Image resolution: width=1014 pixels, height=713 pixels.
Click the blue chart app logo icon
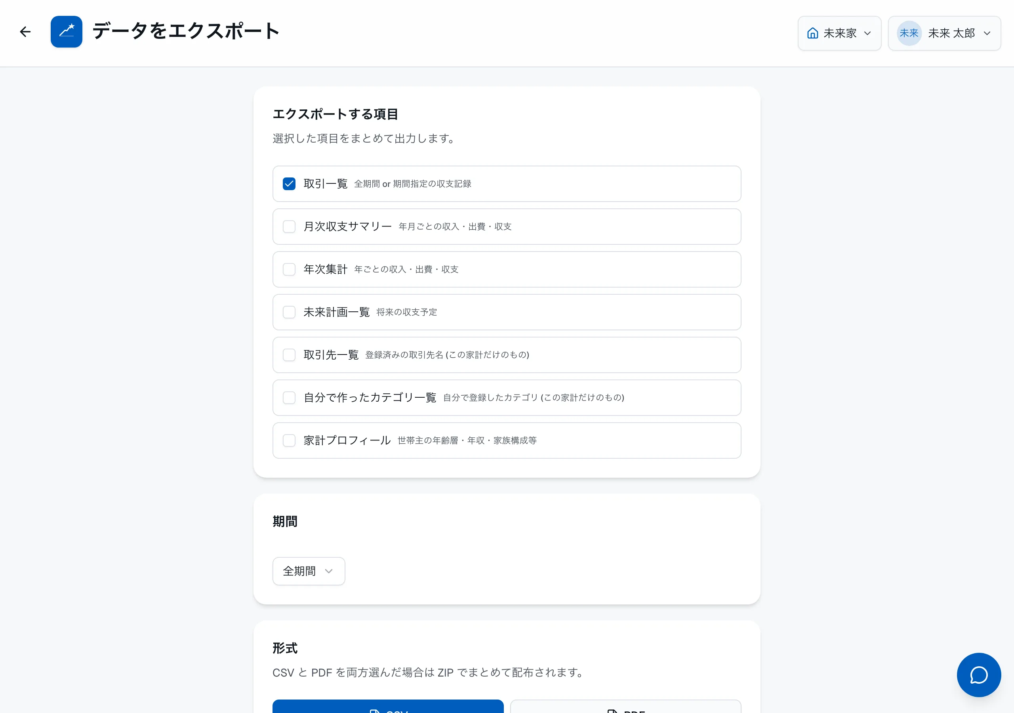(66, 32)
